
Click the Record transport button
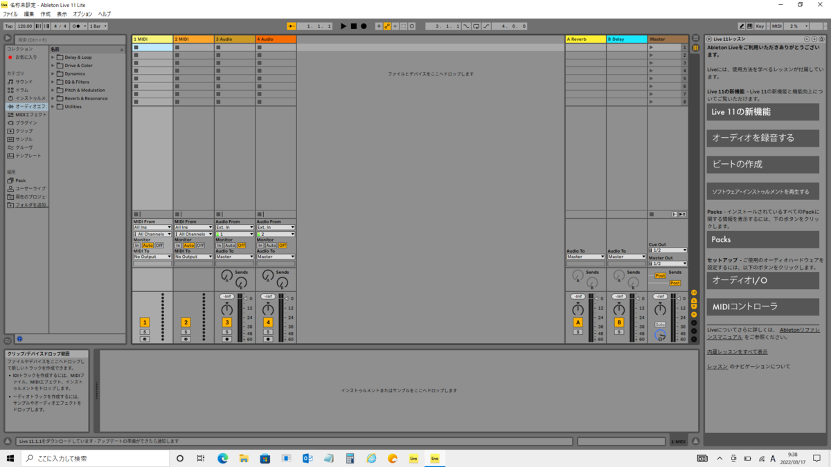click(364, 26)
